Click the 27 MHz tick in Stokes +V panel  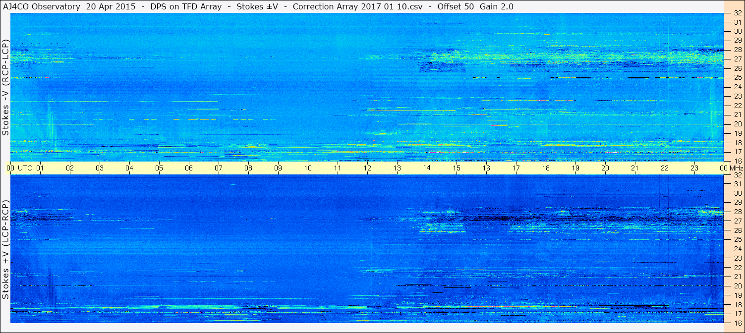click(x=737, y=221)
